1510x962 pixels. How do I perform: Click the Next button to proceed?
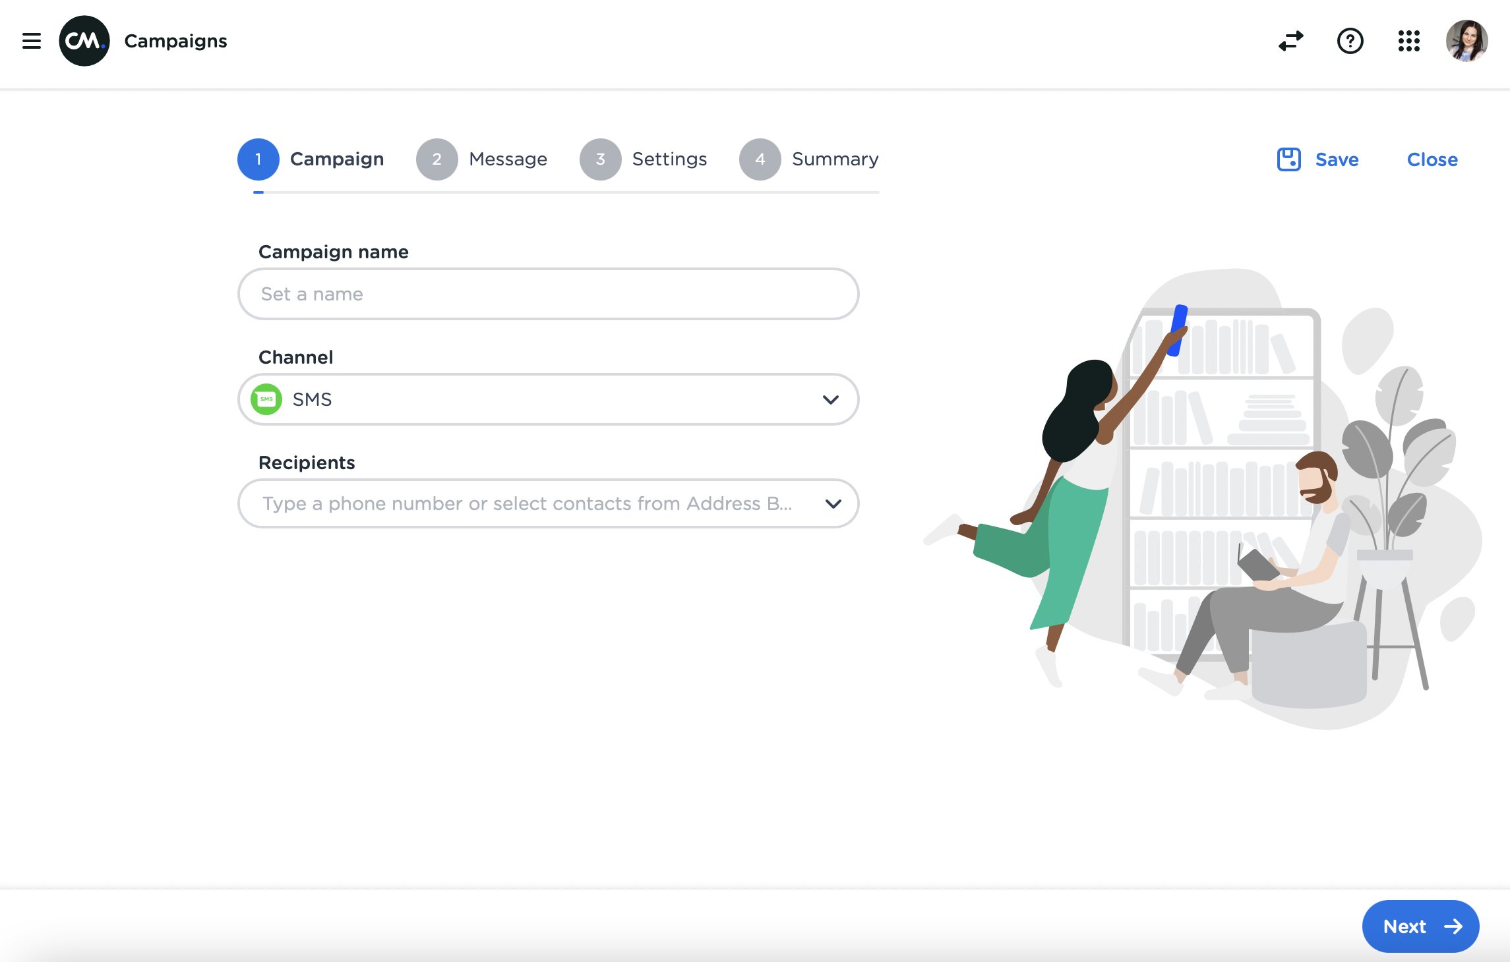[1421, 924]
